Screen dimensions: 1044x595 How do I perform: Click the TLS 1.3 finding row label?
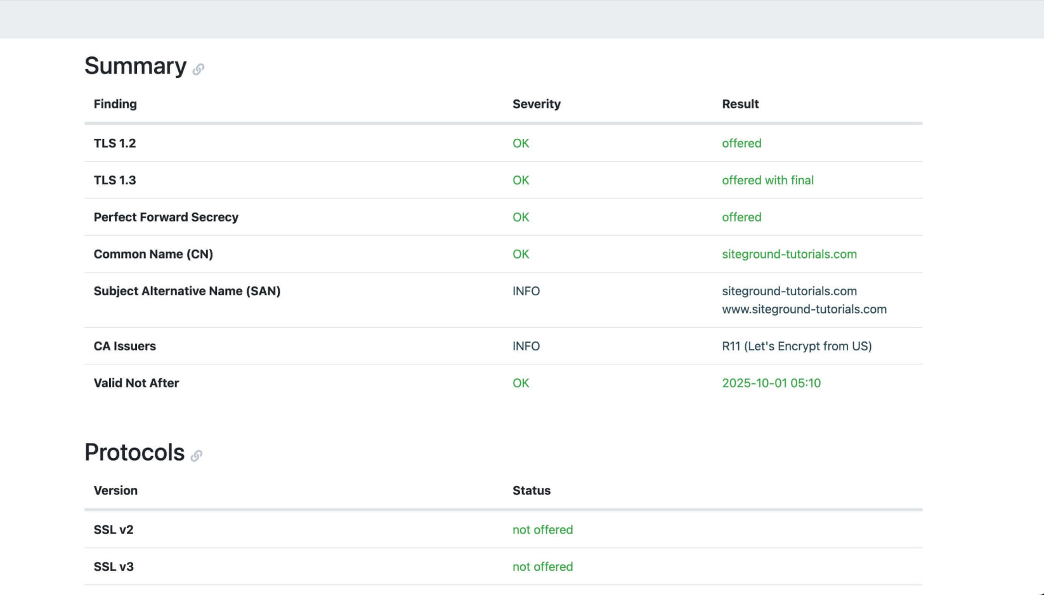pyautogui.click(x=115, y=180)
